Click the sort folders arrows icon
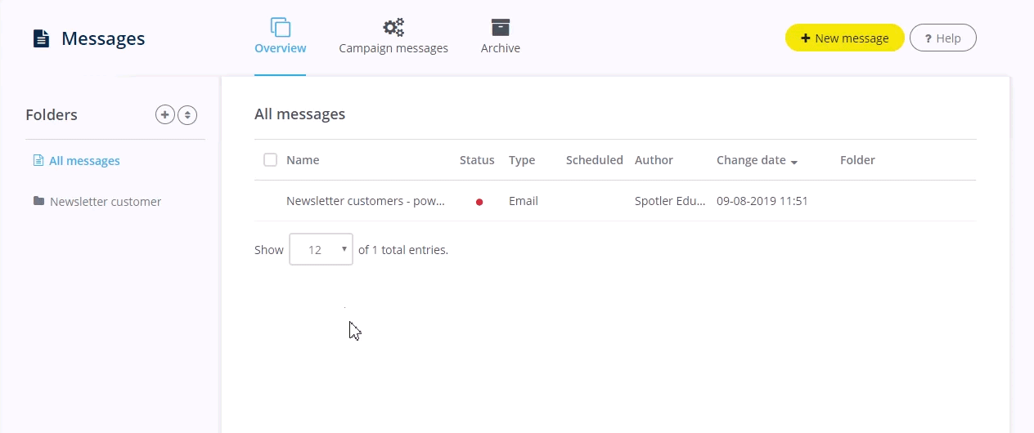 click(187, 115)
